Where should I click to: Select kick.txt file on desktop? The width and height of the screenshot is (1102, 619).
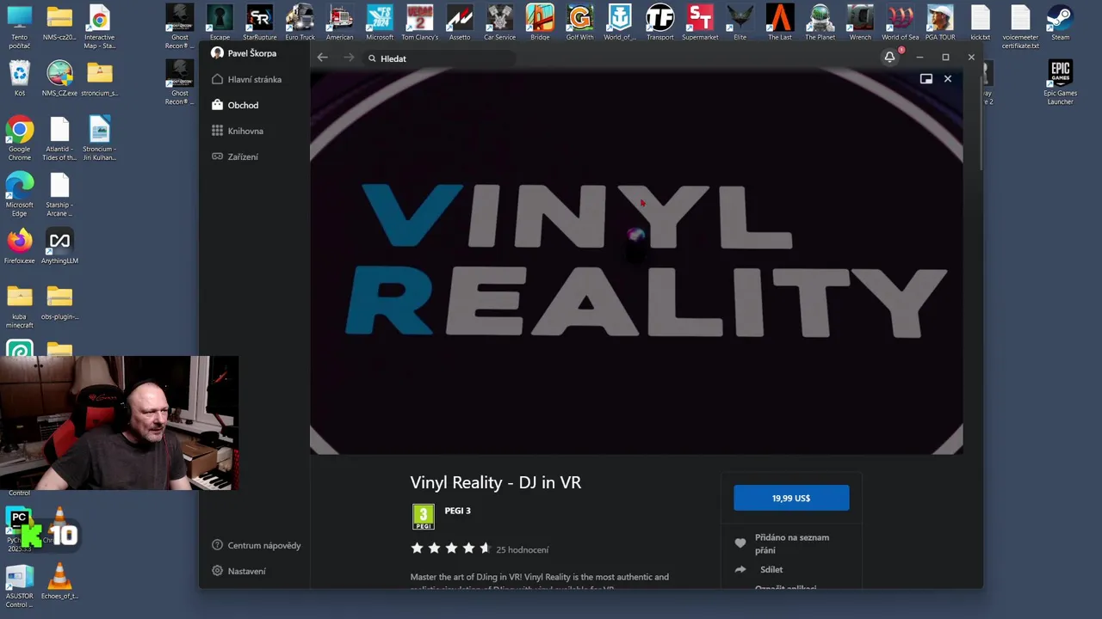[x=980, y=23]
